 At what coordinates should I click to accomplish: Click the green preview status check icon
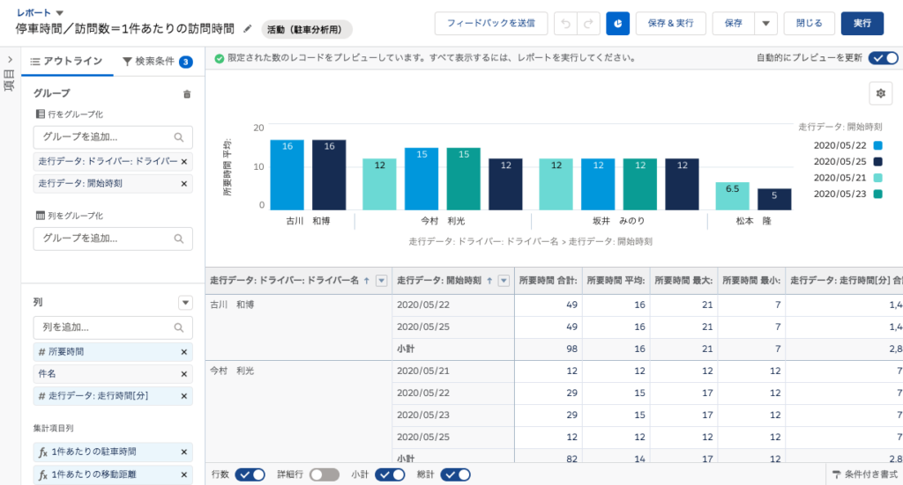220,58
